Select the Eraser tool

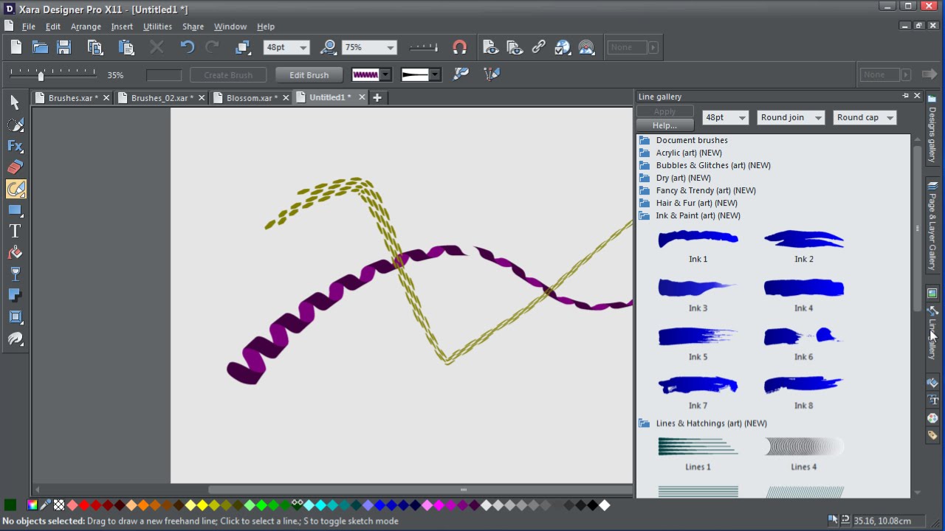(x=15, y=167)
